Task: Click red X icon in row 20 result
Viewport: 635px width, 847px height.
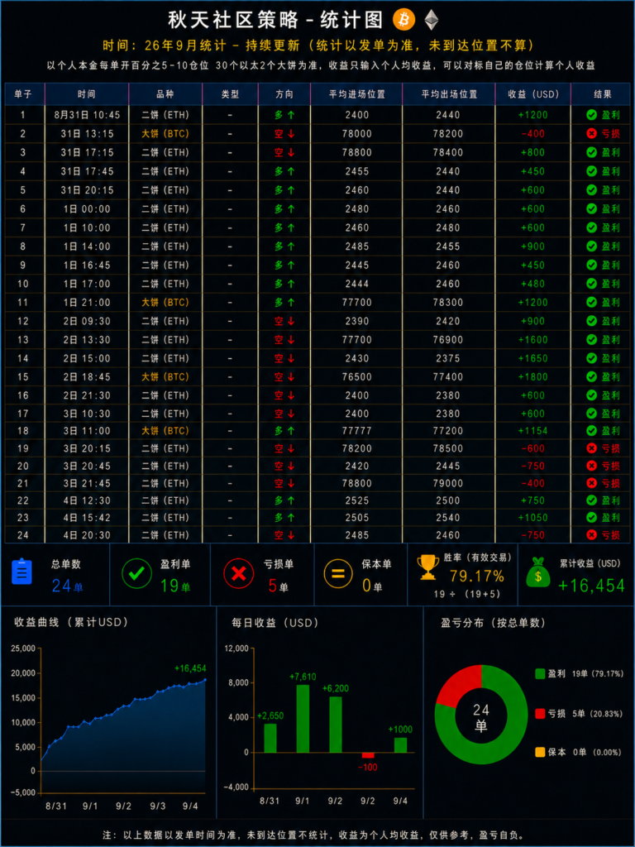Action: (591, 466)
